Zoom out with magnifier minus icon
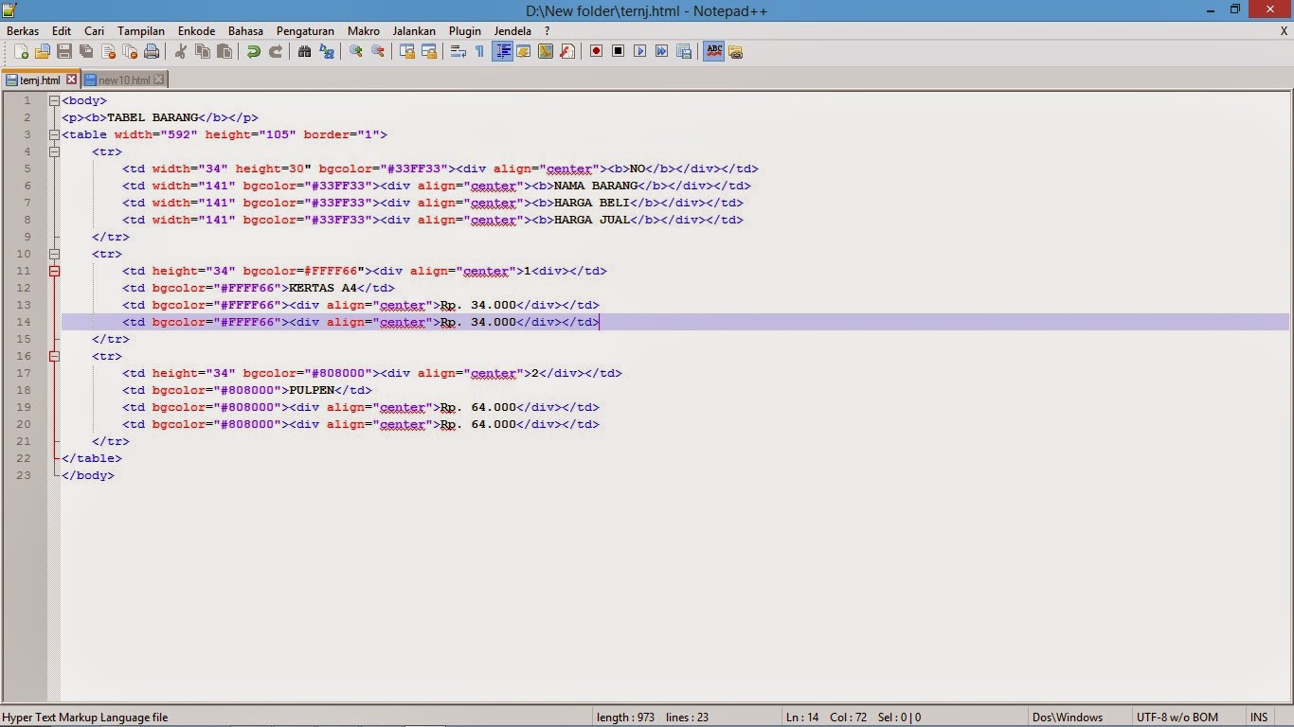 377,51
